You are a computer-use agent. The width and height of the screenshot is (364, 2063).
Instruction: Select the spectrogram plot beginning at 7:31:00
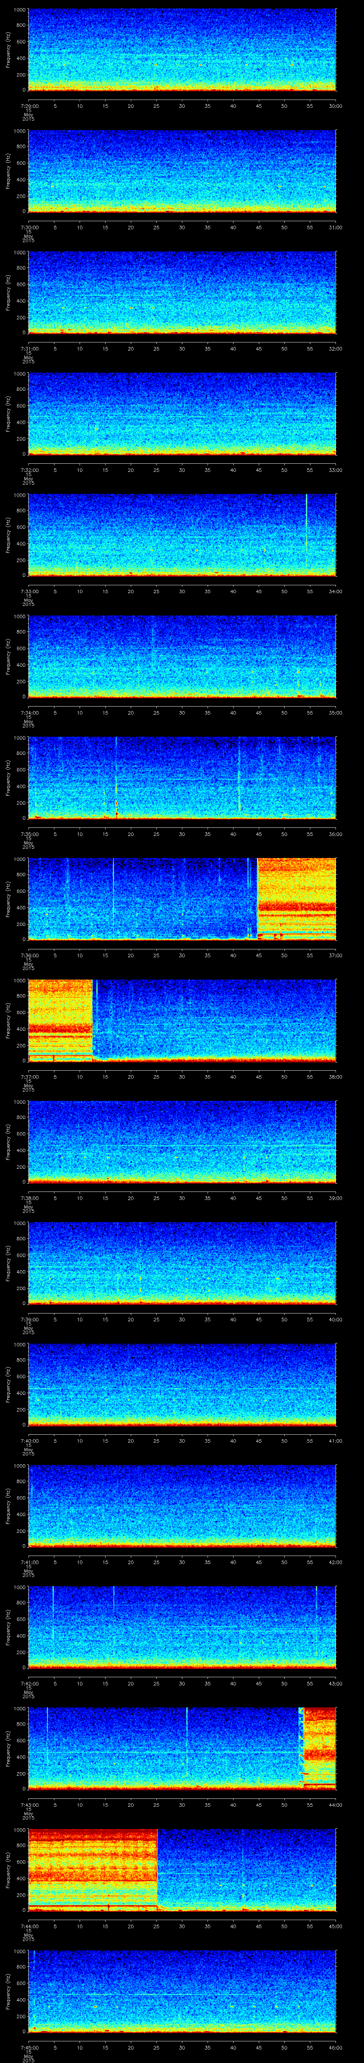pyautogui.click(x=182, y=292)
